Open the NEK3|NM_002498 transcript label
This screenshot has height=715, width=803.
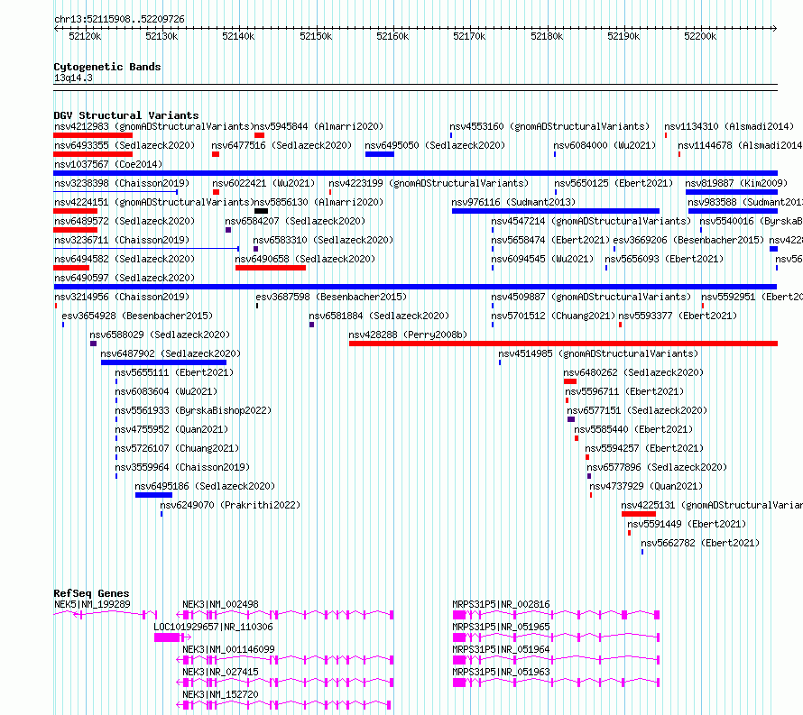pos(221,604)
